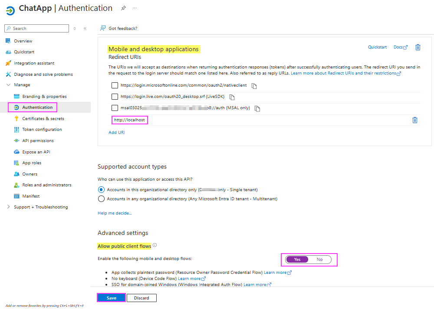Viewport: 434px width, 309px height.
Task: Delete the Mobile and desktop applications platform
Action: point(418,47)
